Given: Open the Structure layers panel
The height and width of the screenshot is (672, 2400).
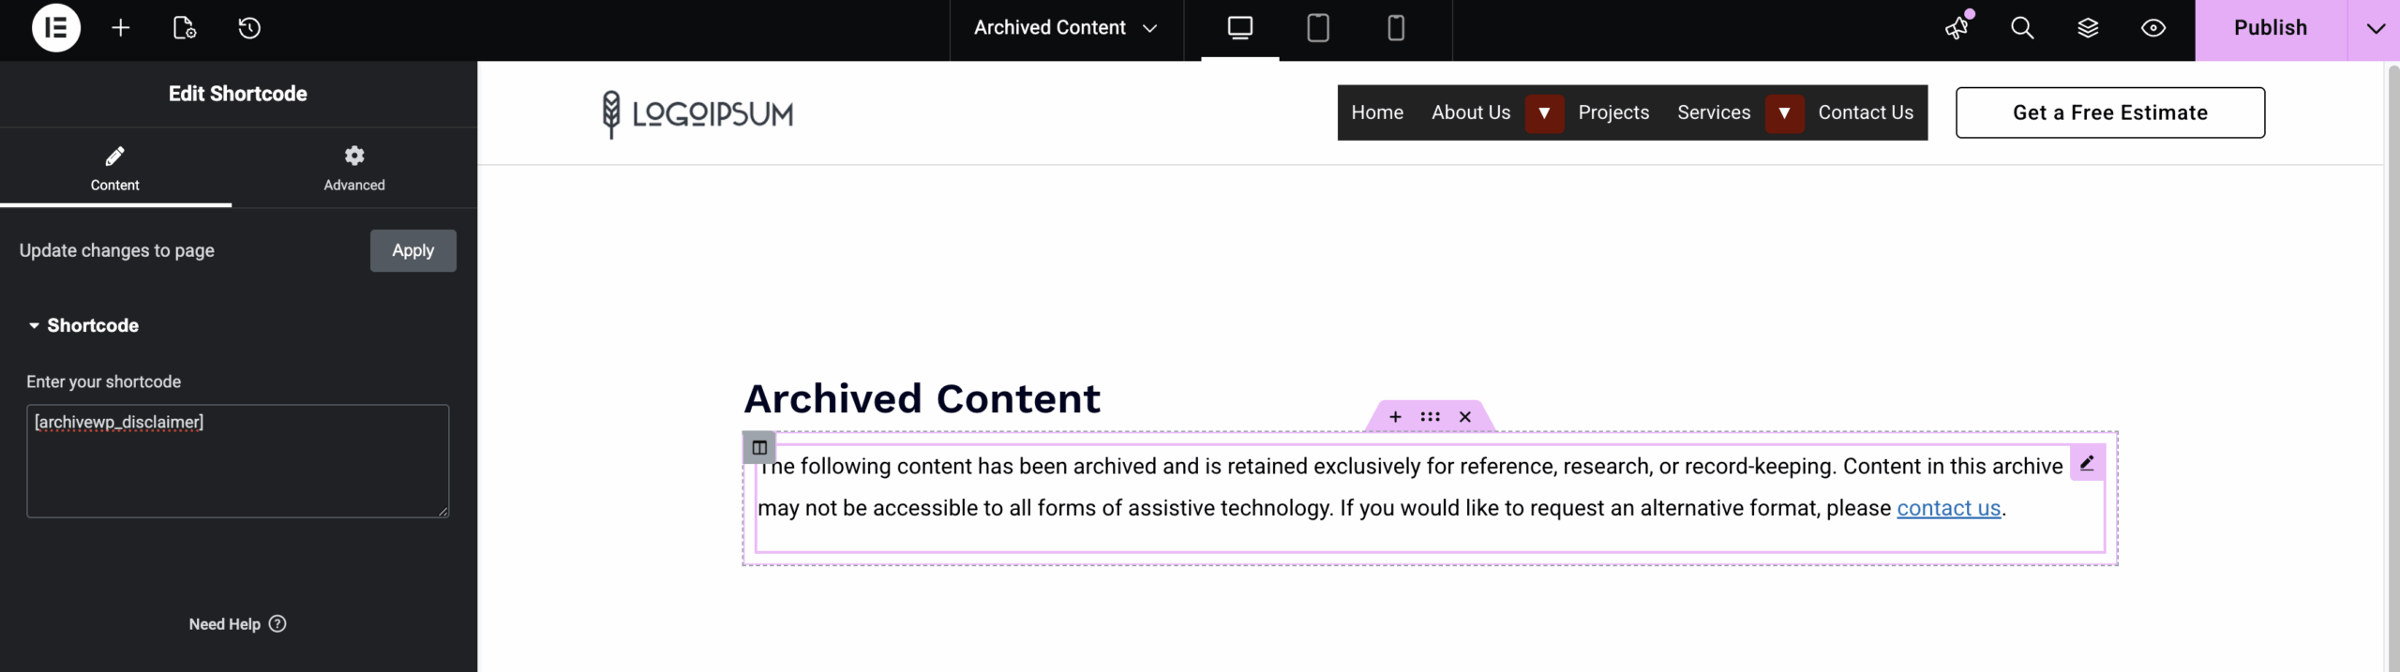Looking at the screenshot, I should [x=2088, y=28].
